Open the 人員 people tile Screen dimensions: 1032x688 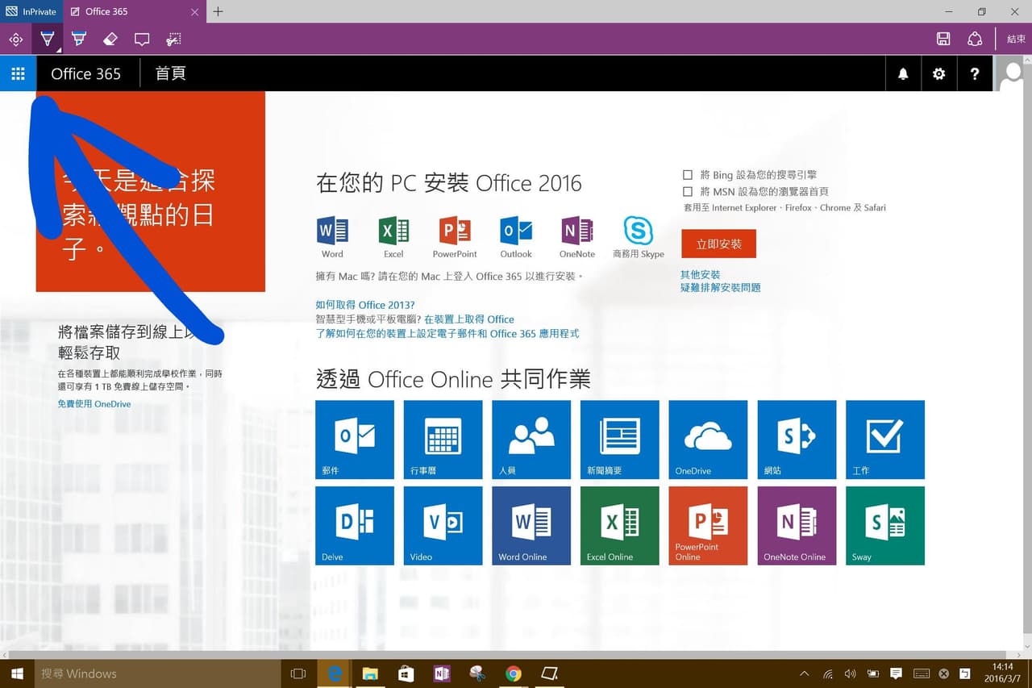531,440
